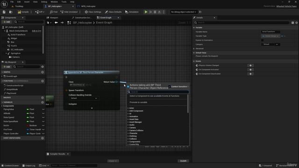Select the SpringArm component
The height and width of the screenshot is (168, 299).
point(15,53)
